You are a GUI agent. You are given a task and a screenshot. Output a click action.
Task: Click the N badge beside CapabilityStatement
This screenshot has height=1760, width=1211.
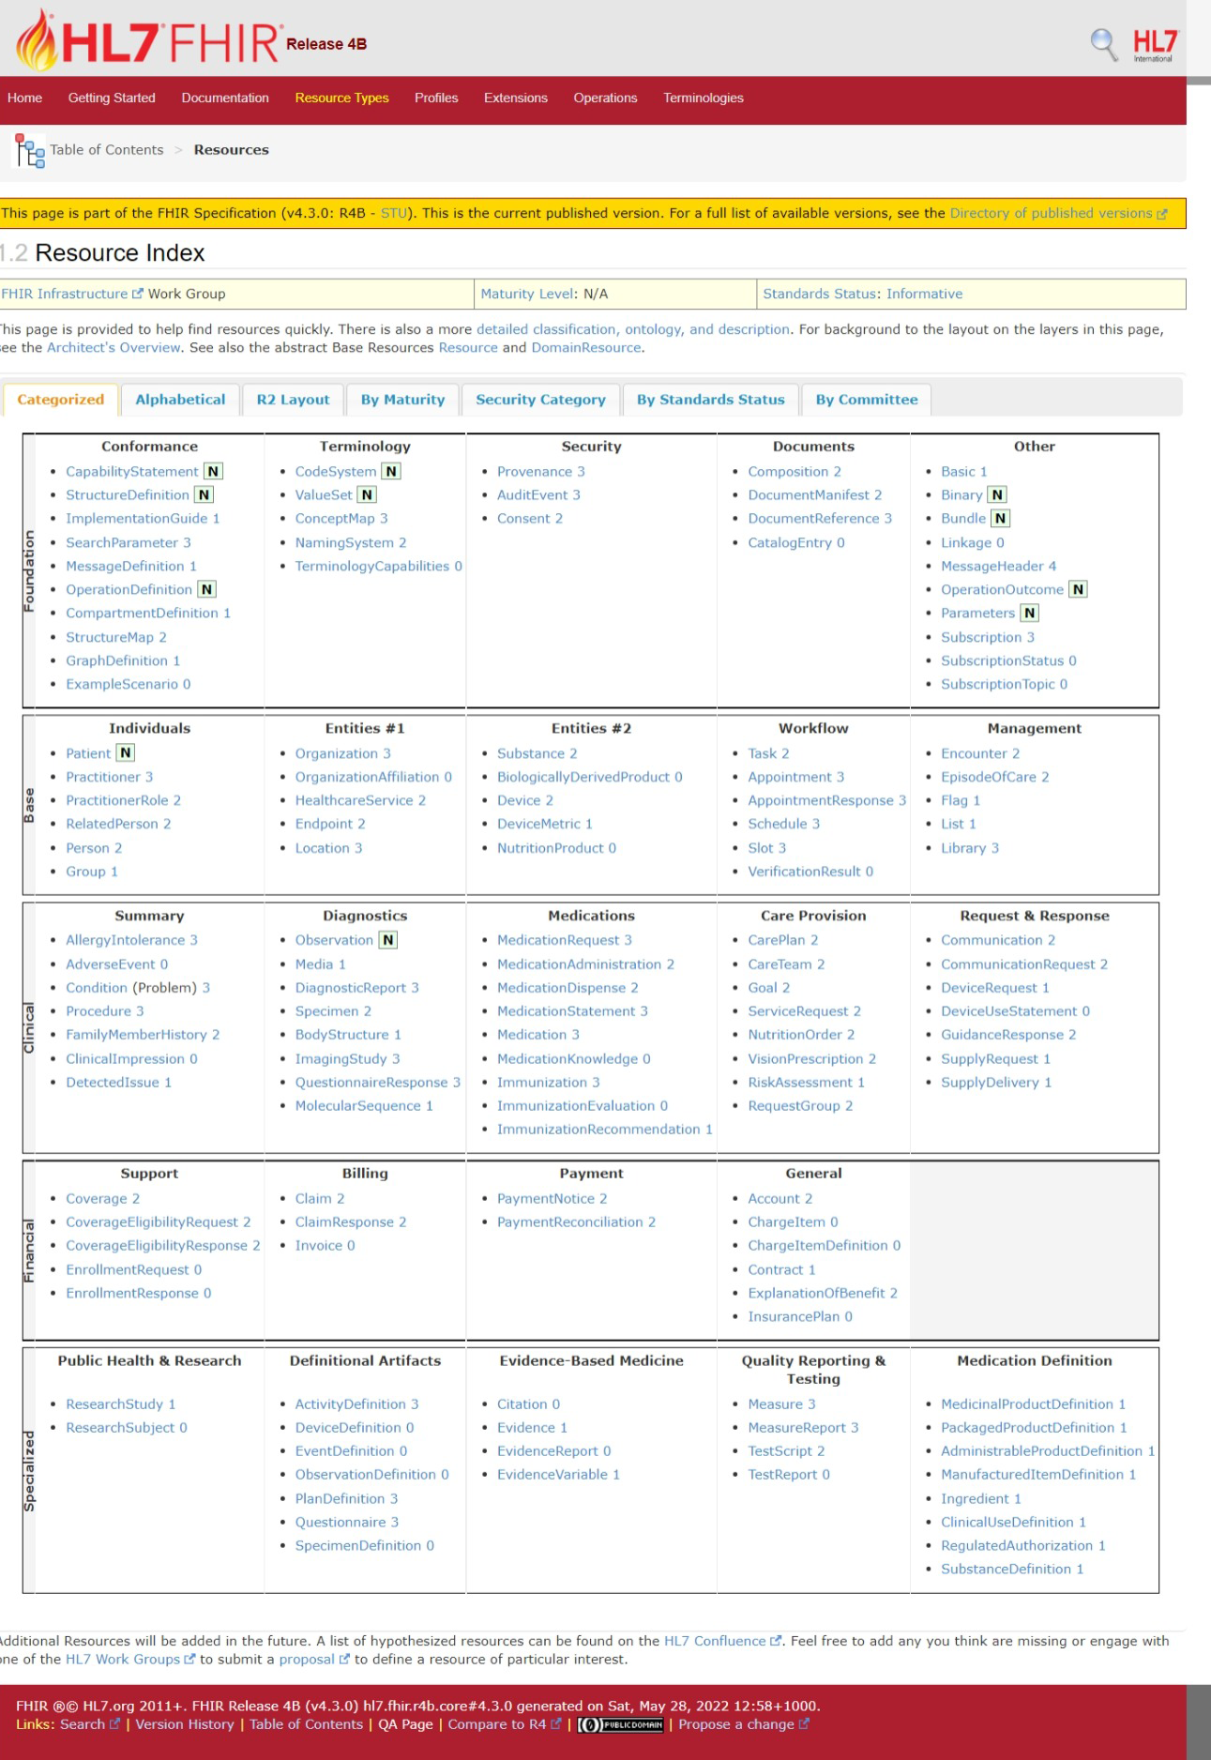click(214, 472)
